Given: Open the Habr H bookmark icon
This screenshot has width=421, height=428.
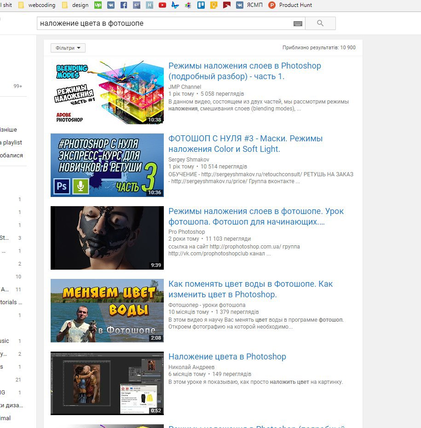Looking at the screenshot, I should pos(149,5).
